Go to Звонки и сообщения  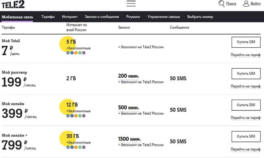[x=102, y=17]
